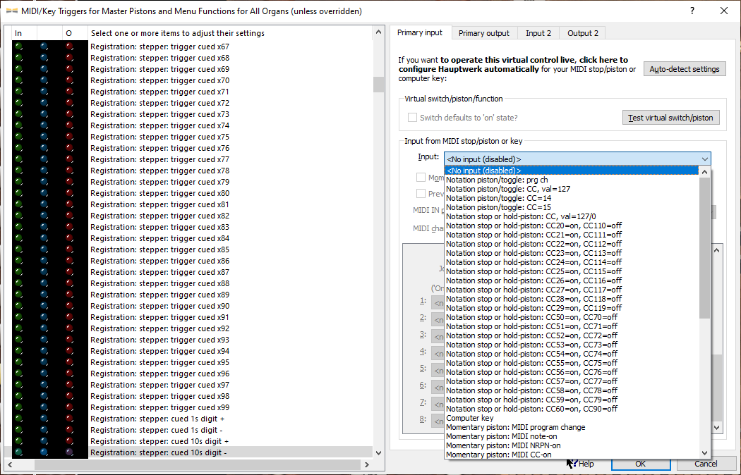
Task: Open the Input 2 tab
Action: click(538, 33)
